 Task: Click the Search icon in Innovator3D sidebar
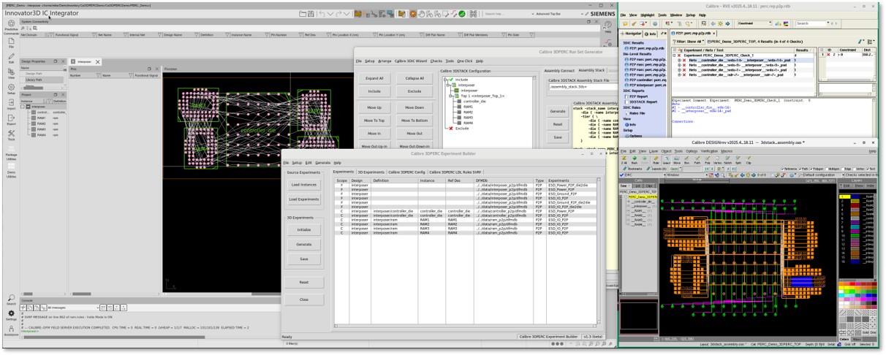point(10,299)
